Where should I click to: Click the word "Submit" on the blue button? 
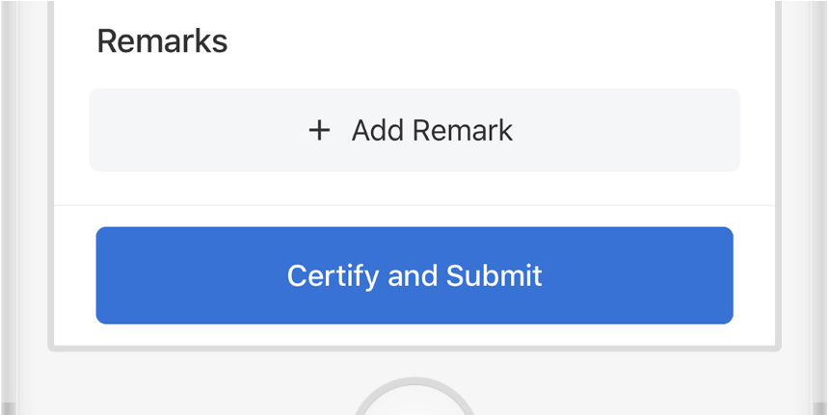[494, 276]
